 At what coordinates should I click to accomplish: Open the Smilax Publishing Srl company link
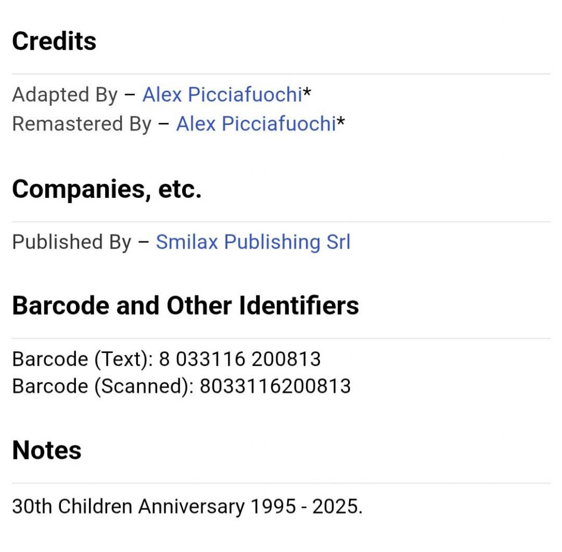[253, 241]
